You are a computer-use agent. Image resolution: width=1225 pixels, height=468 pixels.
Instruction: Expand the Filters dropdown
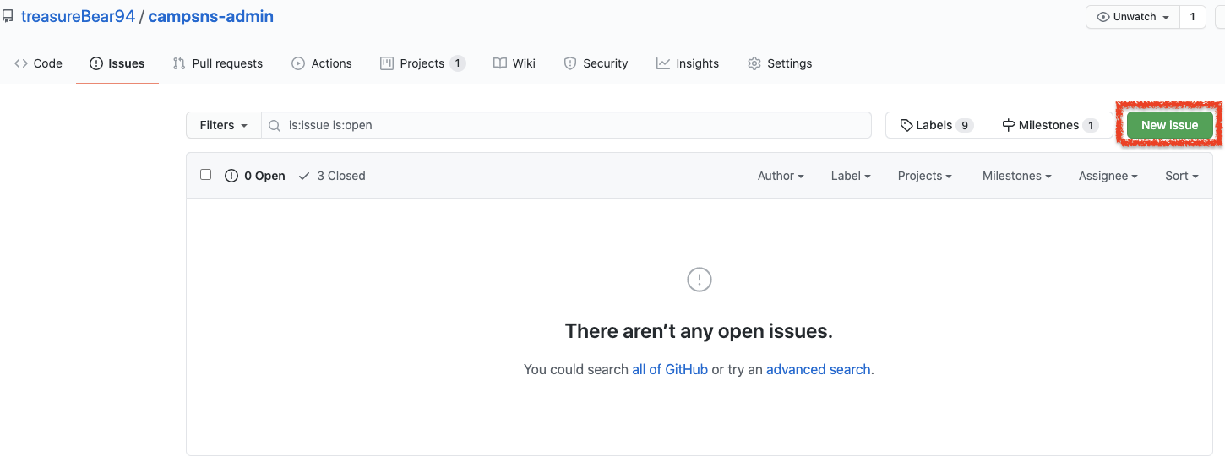224,125
